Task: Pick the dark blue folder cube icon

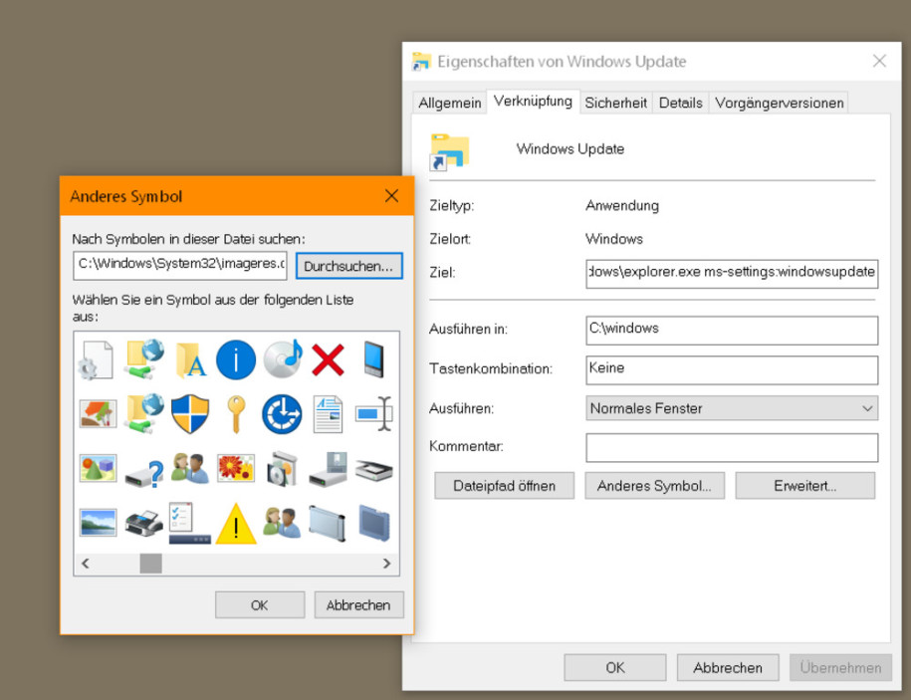Action: 374,523
